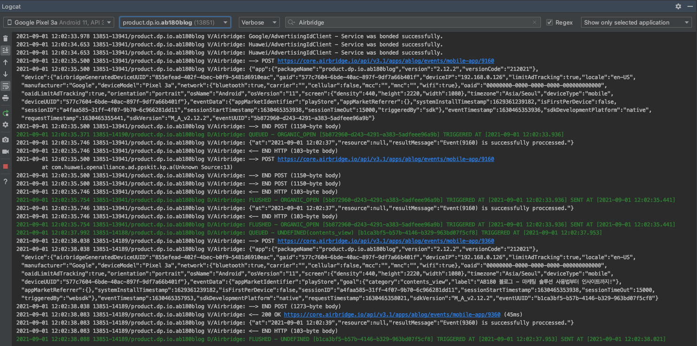Screen dimensions: 697x346
Task: Open help with question mark icon
Action: [6, 182]
